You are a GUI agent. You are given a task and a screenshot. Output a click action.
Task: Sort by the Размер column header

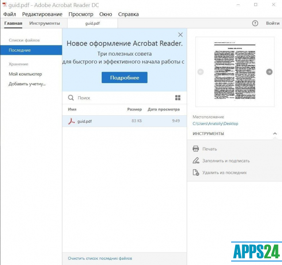pos(134,109)
